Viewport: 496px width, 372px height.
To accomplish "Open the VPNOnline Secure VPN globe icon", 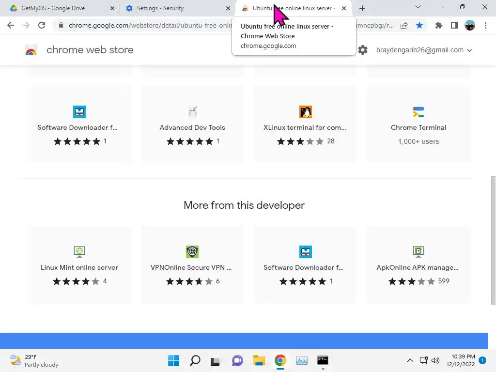I will [192, 251].
